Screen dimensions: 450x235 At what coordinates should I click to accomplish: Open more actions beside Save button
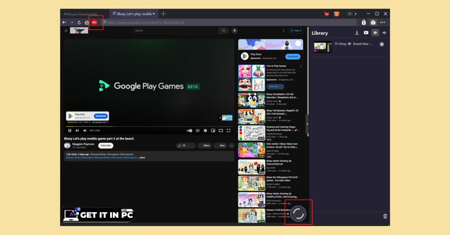click(231, 146)
